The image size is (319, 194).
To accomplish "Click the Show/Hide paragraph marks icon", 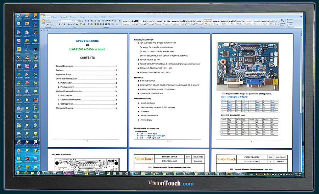I will coord(118,21).
